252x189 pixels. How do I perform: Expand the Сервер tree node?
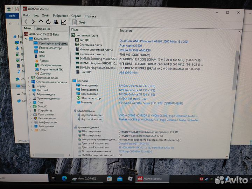(x=29, y=86)
